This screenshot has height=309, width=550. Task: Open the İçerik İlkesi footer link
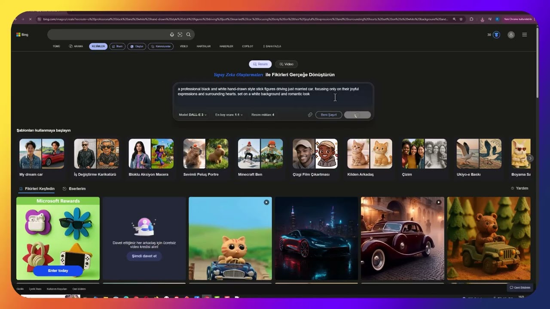35,289
